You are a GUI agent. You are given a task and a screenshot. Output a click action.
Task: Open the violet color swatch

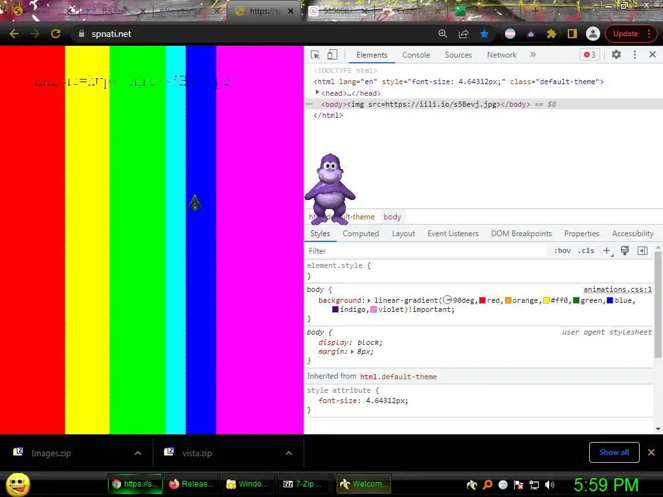[374, 310]
